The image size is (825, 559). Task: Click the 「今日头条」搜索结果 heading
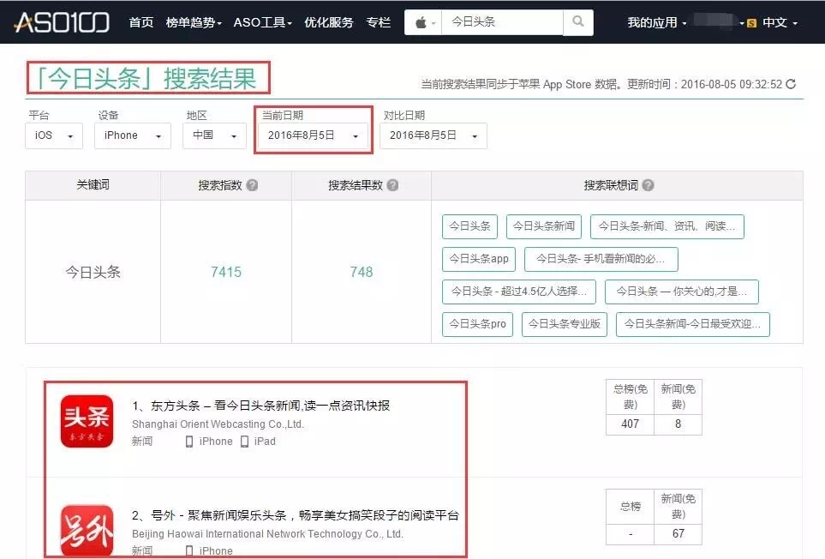pos(146,79)
